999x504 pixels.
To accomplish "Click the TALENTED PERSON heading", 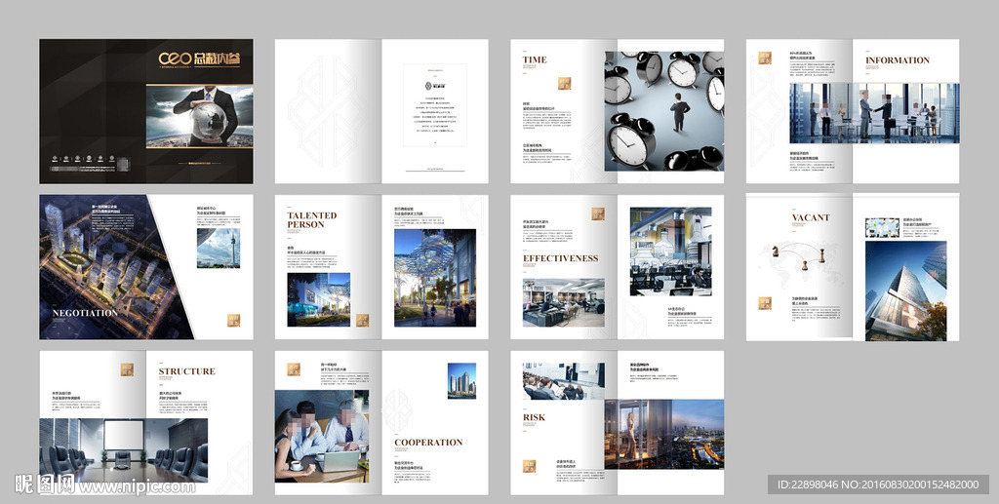I will [x=311, y=220].
